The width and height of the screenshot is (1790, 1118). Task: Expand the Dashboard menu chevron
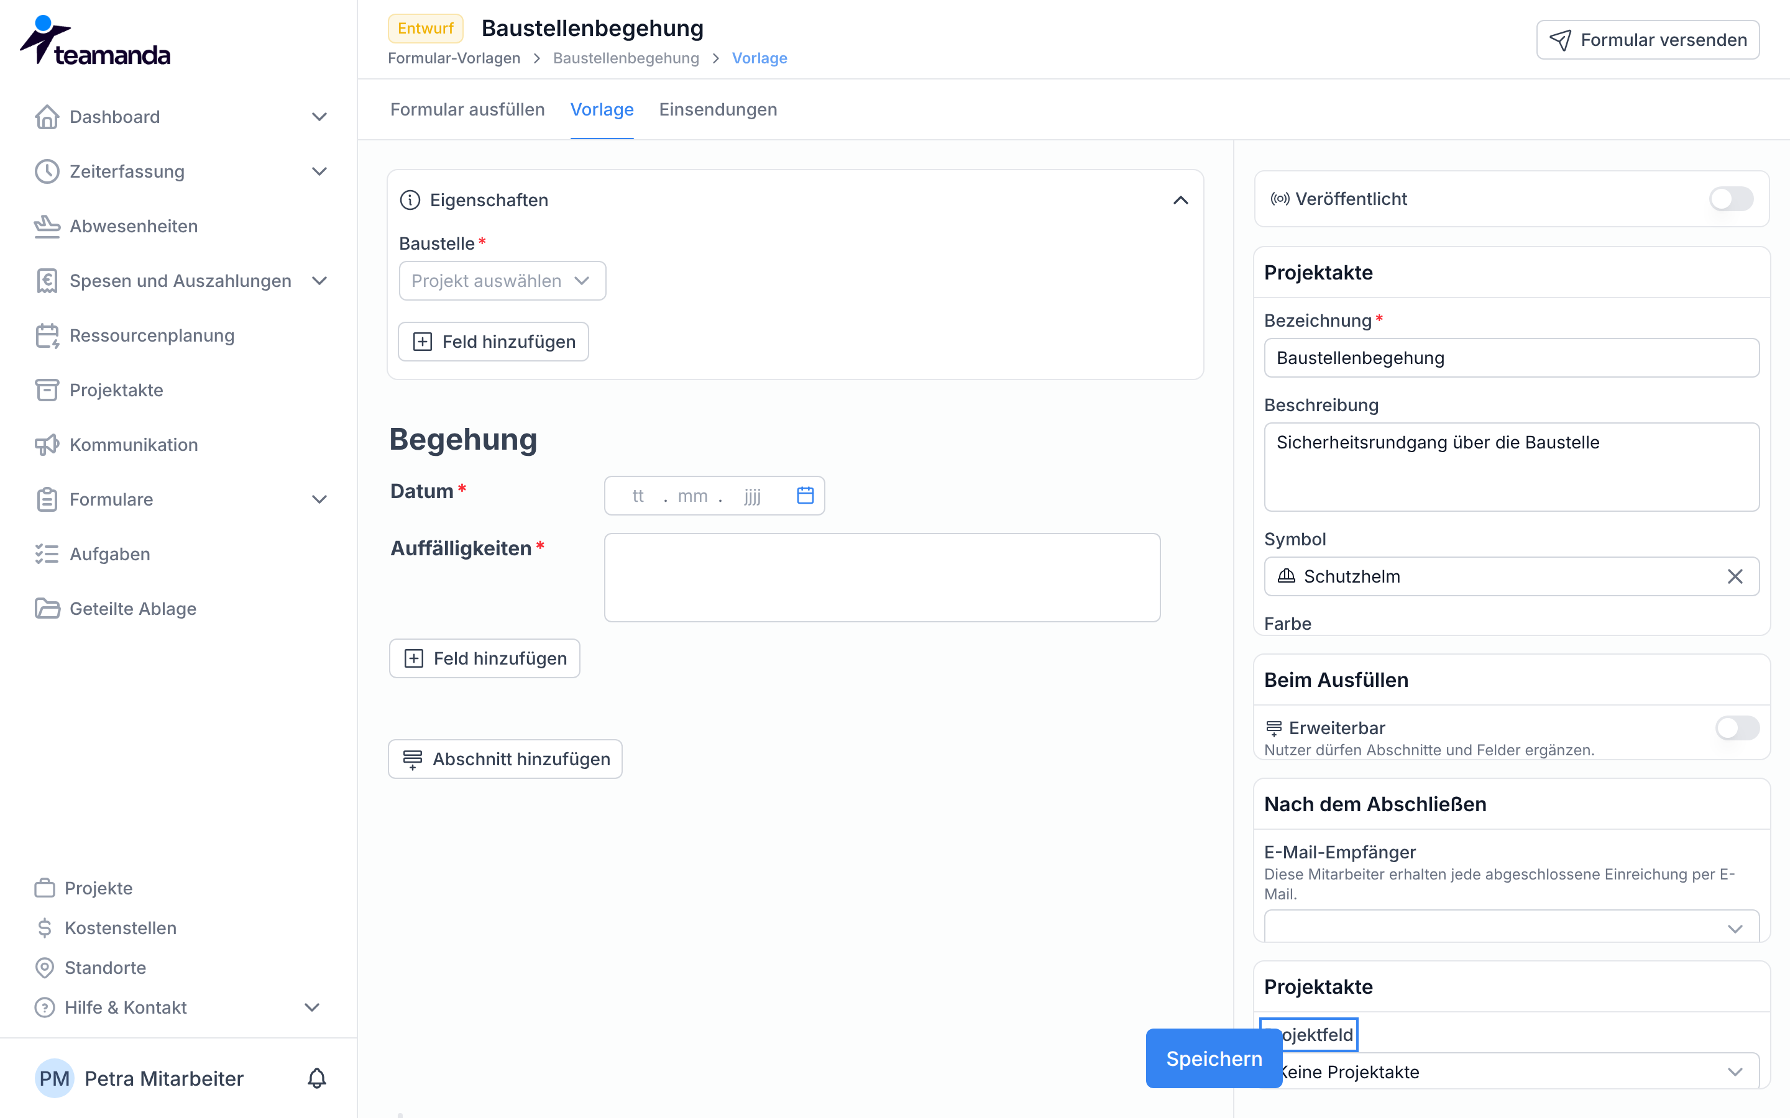tap(319, 117)
